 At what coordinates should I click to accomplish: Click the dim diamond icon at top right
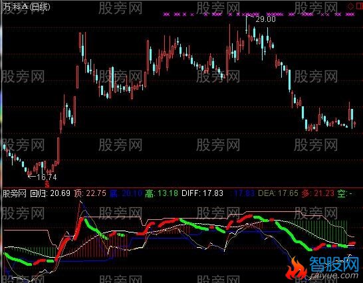pos(351,6)
